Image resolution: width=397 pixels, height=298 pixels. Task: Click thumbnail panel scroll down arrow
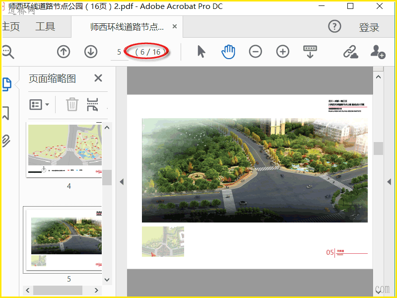coord(107,280)
